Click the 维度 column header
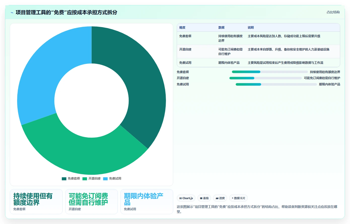This screenshot has height=224, width=350. (182, 28)
